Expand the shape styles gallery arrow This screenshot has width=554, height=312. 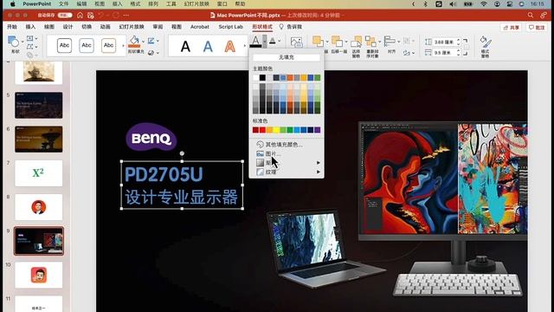[x=123, y=46]
